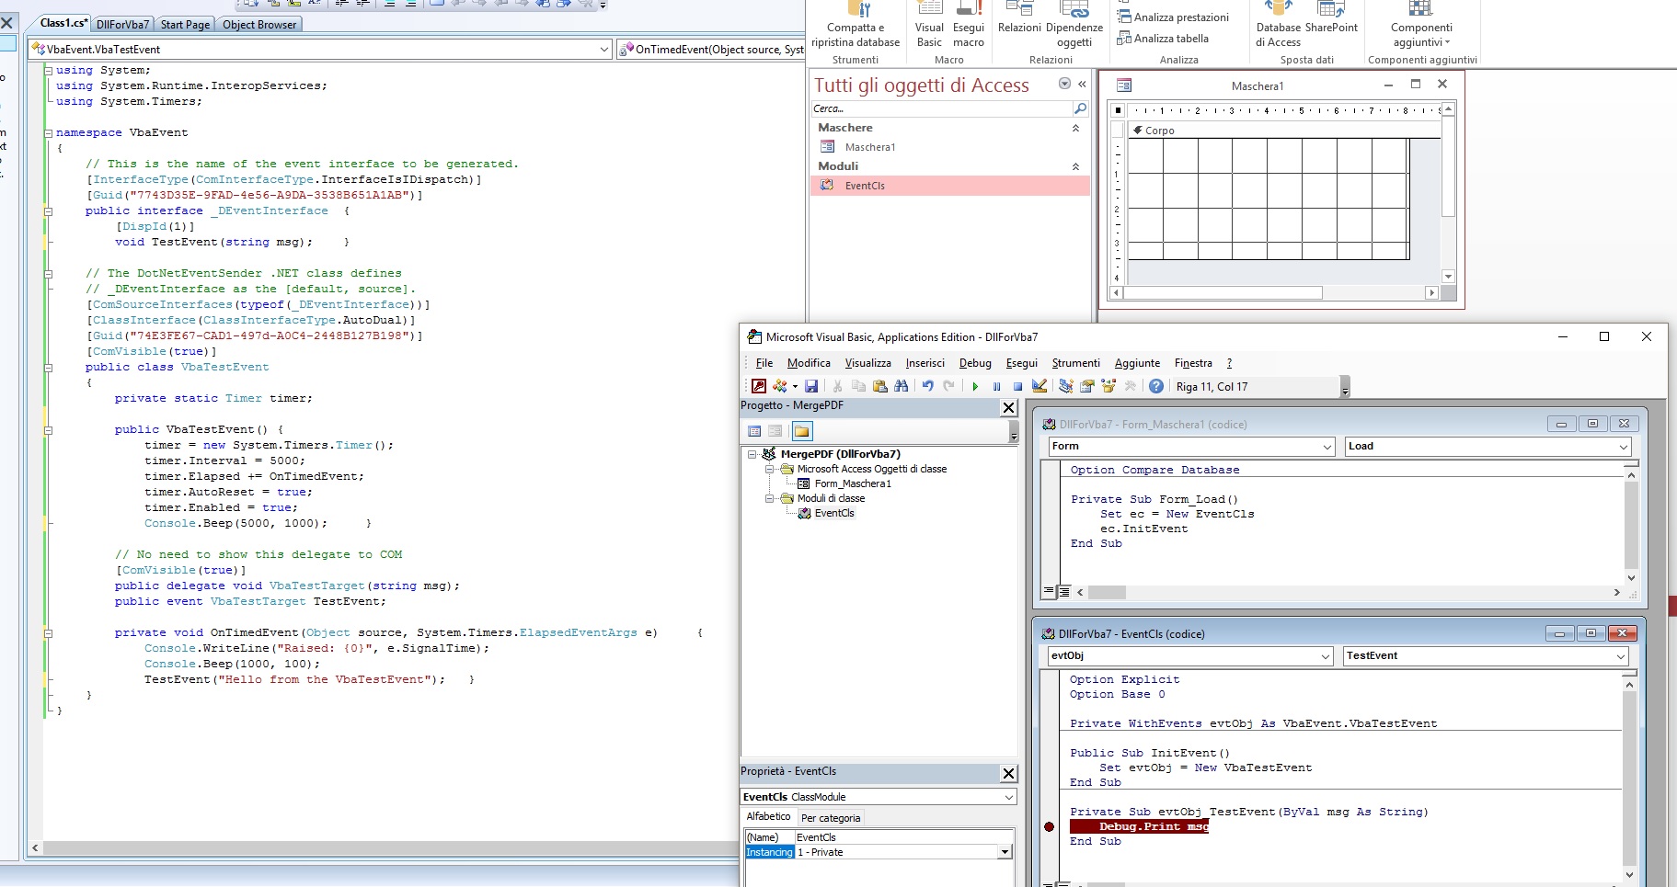The height and width of the screenshot is (887, 1677).
Task: Click Maschera1 horizontal scrollbar thumb
Action: [x=1223, y=292]
